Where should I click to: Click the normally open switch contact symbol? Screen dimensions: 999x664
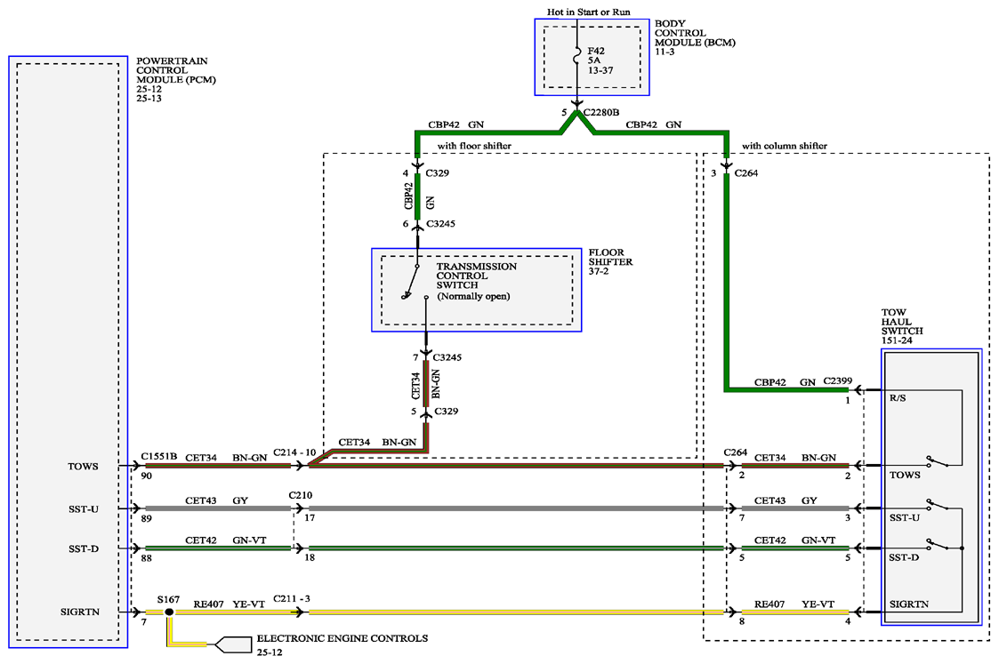[x=415, y=282]
